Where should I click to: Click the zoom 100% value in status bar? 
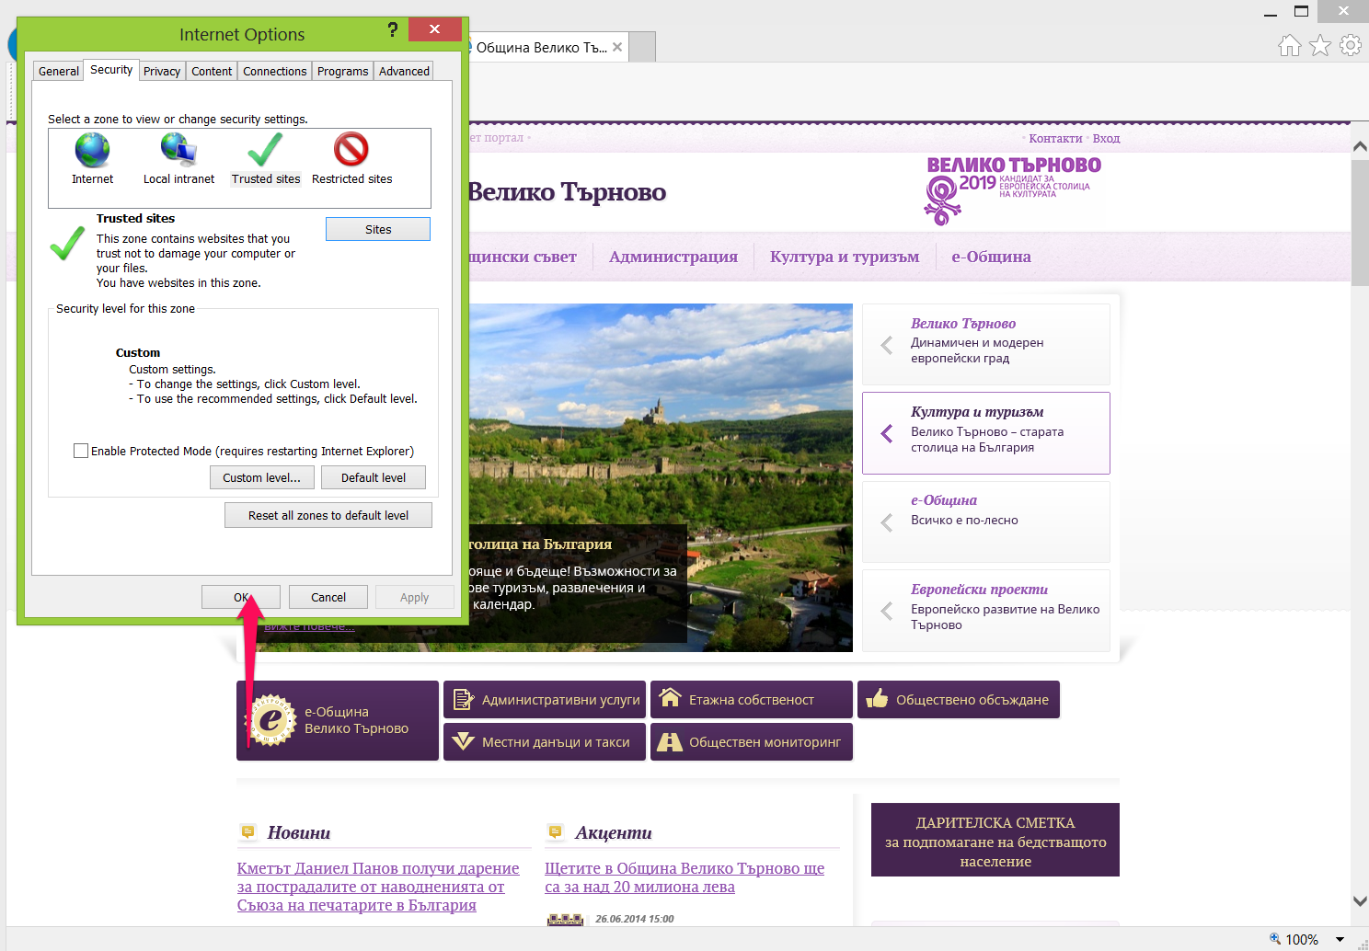tap(1302, 939)
